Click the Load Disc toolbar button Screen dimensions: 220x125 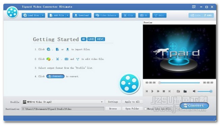pos(31,15)
